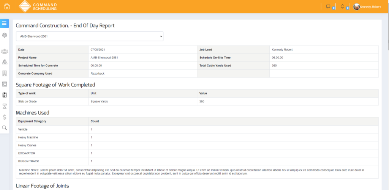Open notifications via the bell icon
The width and height of the screenshot is (389, 190).
point(343,6)
